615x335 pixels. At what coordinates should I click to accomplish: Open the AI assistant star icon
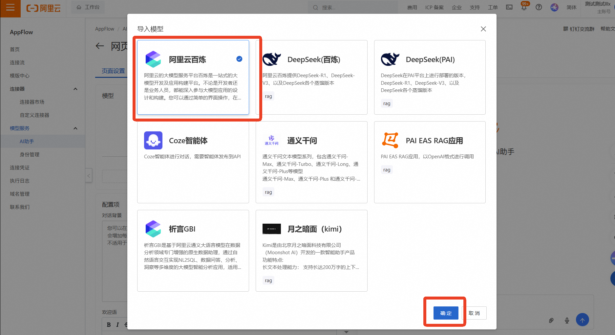[554, 7]
